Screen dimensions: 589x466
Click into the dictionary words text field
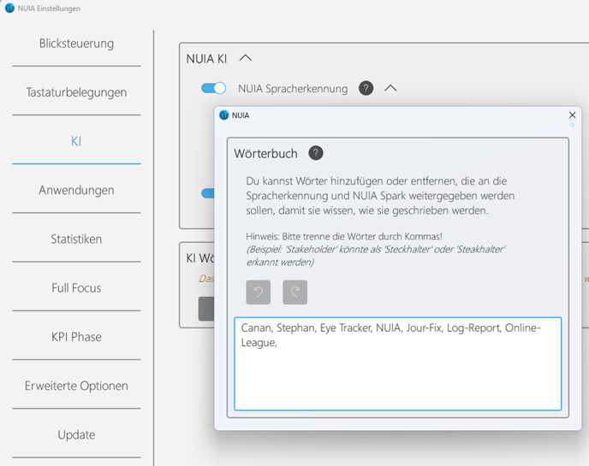[x=398, y=363]
